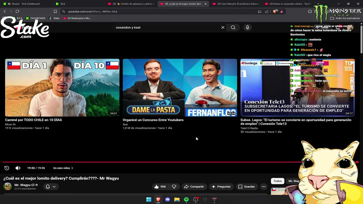The image size is (363, 204).
Task: Open the Windows Start button
Action: [149, 199]
